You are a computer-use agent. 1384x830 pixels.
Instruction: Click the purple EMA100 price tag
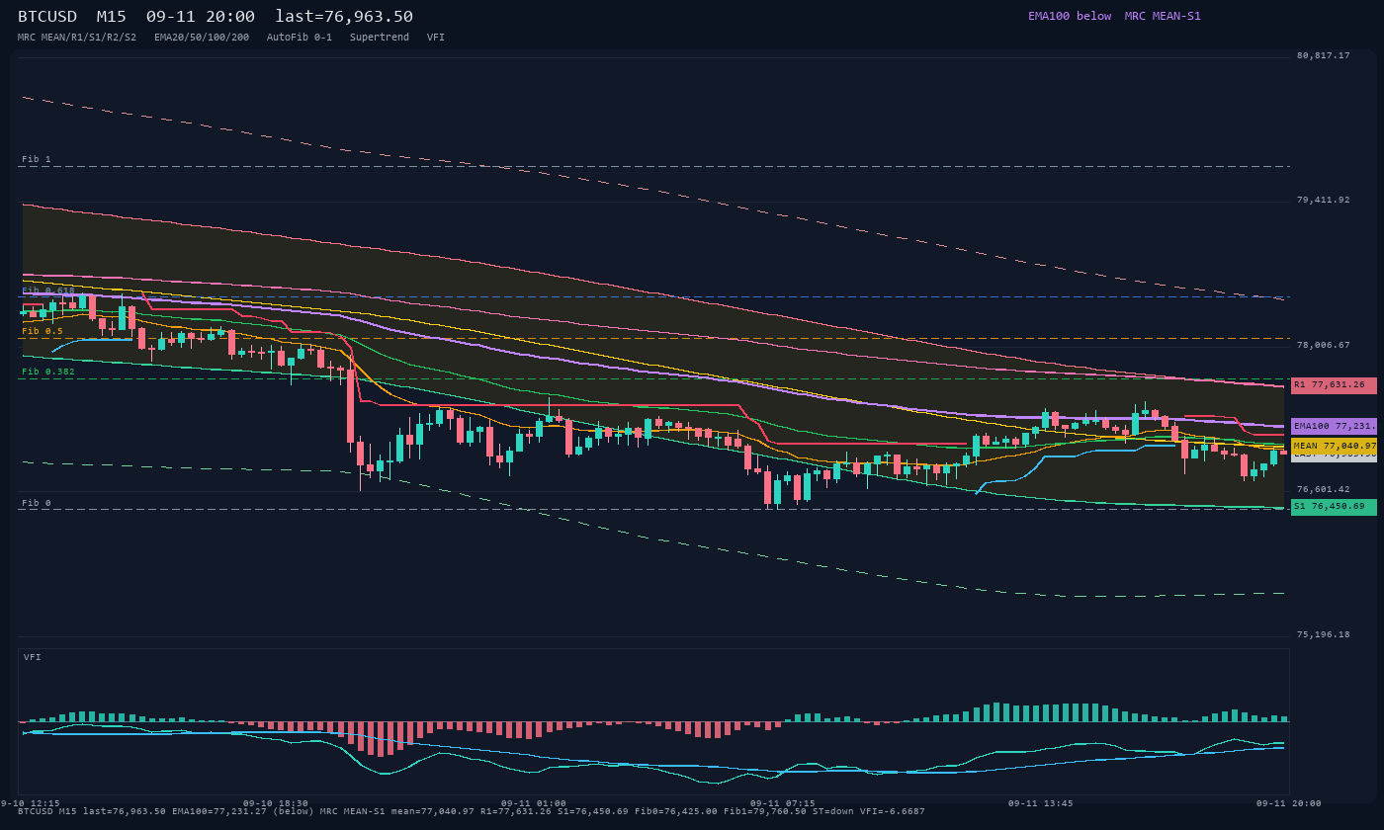click(1334, 427)
